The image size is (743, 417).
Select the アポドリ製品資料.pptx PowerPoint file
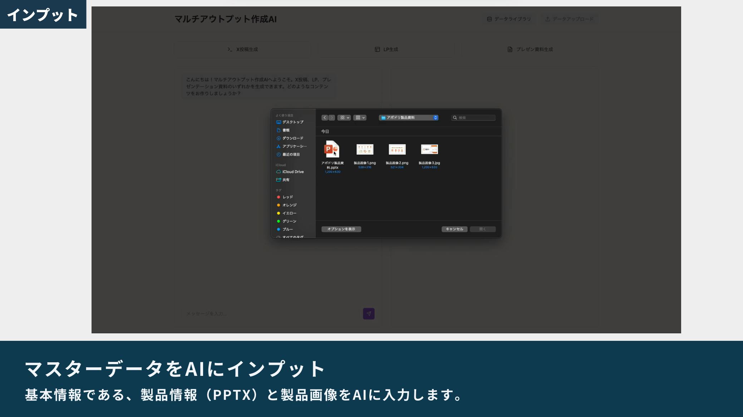click(332, 149)
